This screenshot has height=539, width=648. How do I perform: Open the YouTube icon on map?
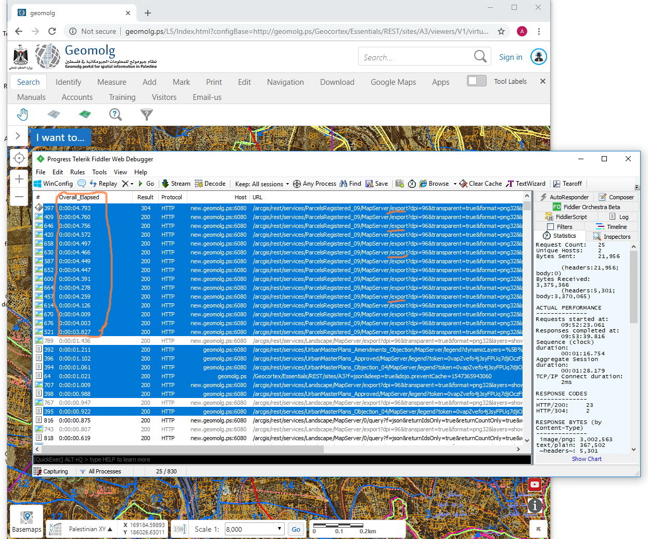535,485
